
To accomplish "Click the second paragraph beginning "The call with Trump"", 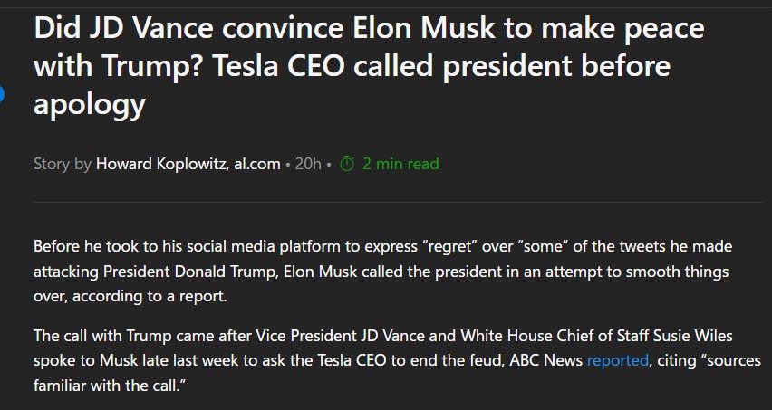I will 397,360.
